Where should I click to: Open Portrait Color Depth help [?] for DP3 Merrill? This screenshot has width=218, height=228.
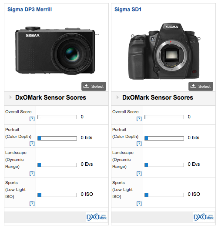pyautogui.click(x=32, y=144)
